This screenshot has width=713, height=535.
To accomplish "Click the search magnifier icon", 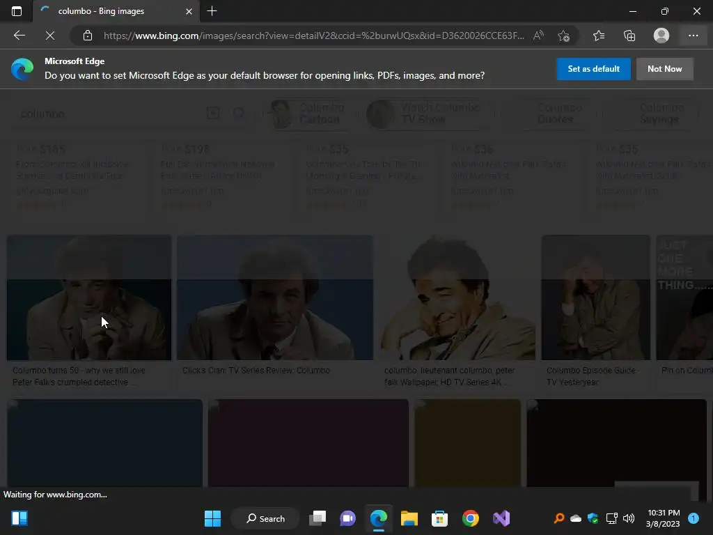I will (x=239, y=113).
